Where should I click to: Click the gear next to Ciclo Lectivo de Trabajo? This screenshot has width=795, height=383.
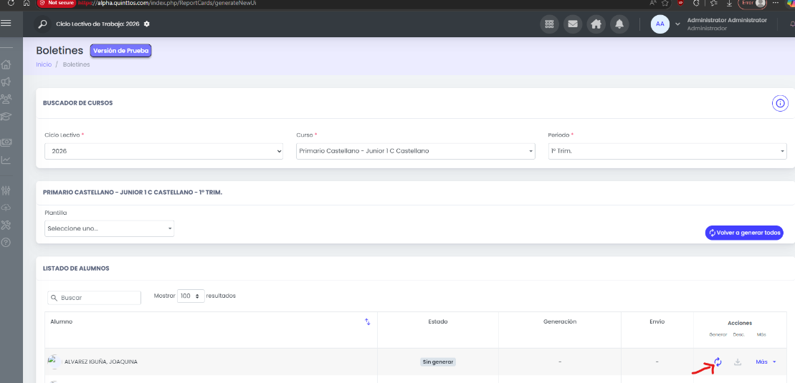[x=146, y=24]
